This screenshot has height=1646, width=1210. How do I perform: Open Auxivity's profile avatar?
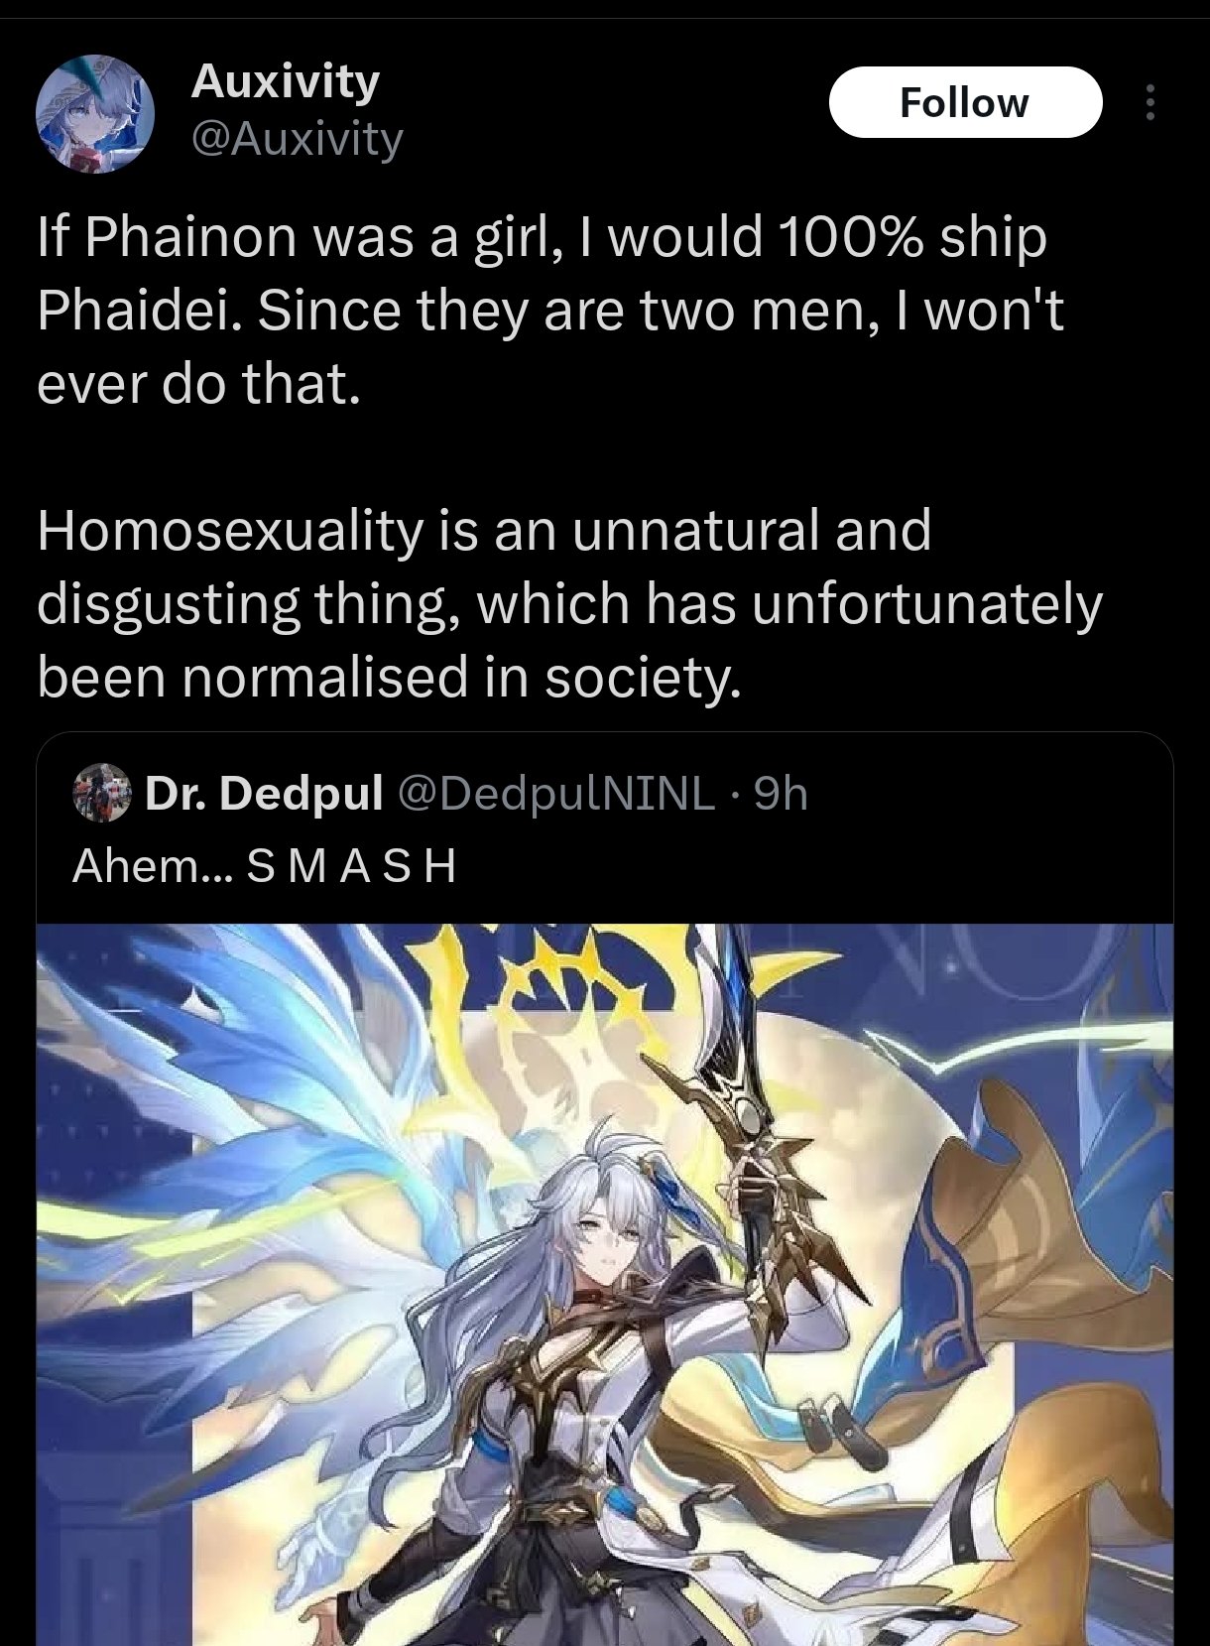coord(95,114)
